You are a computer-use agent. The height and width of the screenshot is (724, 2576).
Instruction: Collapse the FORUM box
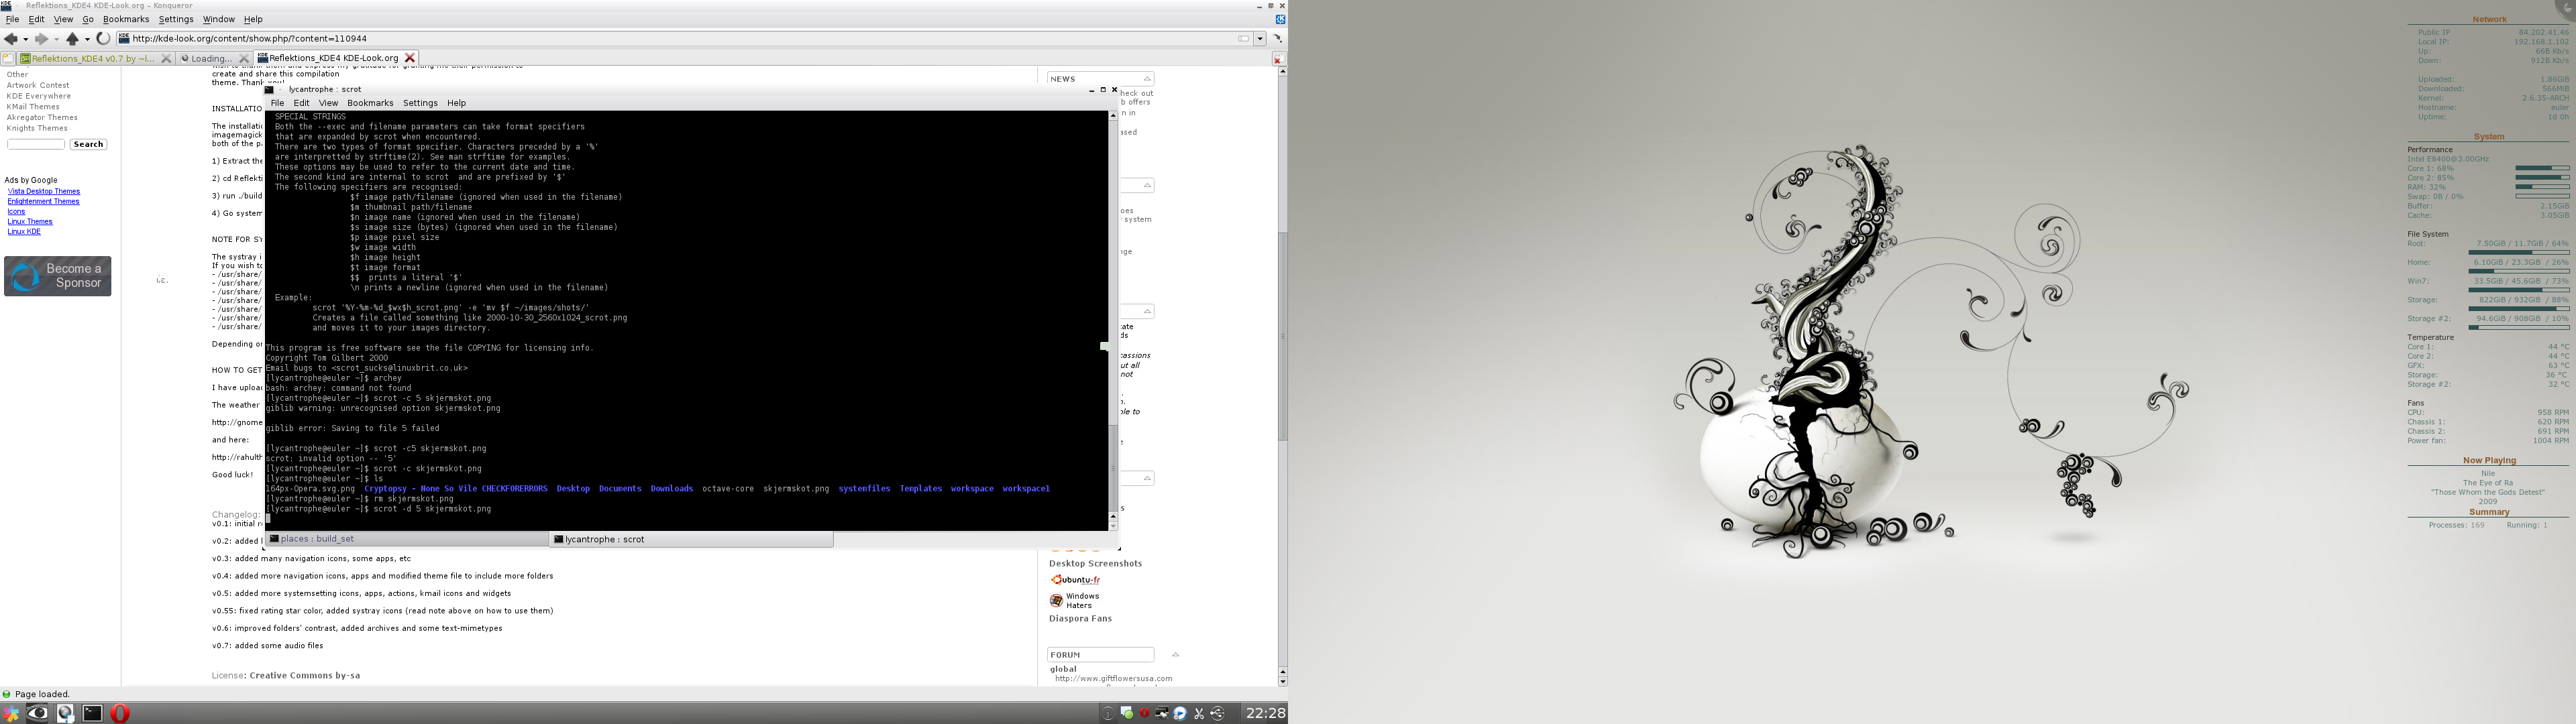[x=1175, y=655]
